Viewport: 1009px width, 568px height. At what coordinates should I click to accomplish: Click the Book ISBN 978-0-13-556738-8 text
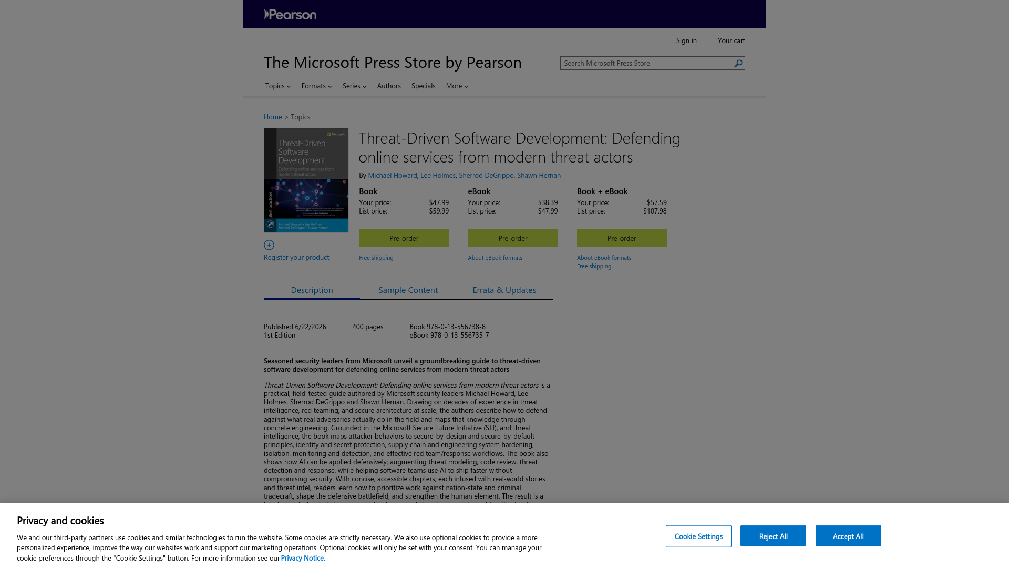point(448,327)
